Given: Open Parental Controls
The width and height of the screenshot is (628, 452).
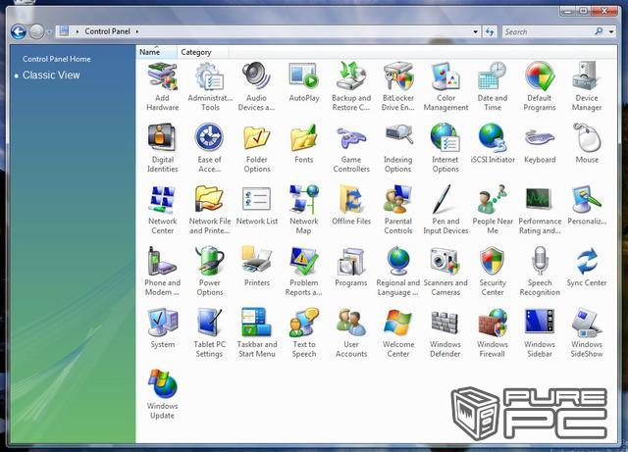Looking at the screenshot, I should (397, 210).
